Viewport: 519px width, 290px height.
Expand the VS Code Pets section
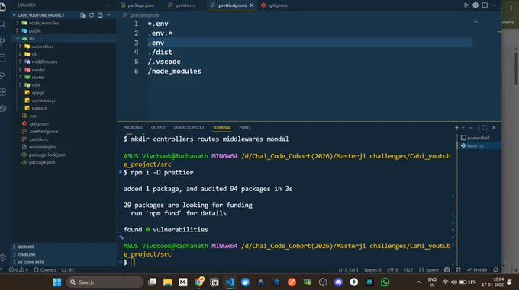pyautogui.click(x=63, y=263)
